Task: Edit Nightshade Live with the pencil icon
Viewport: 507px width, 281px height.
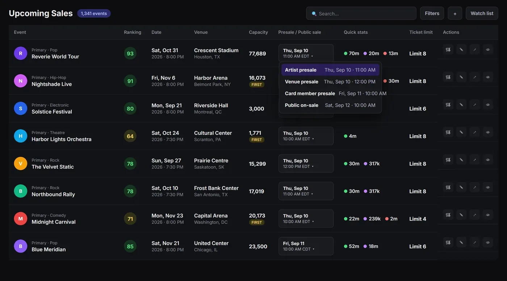Action: (x=461, y=77)
